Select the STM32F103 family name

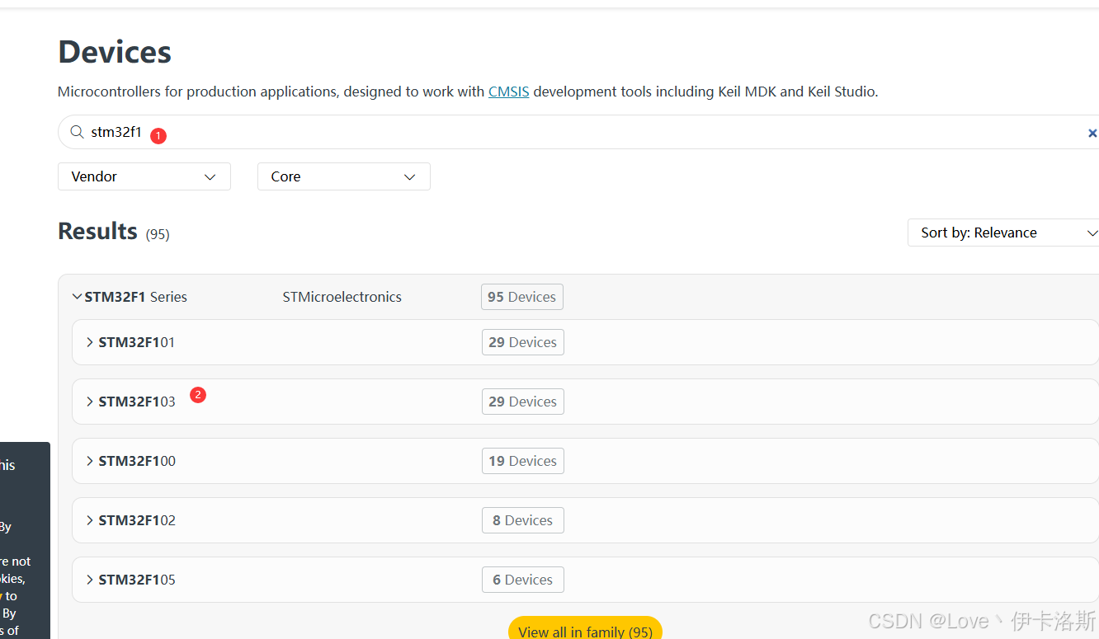click(137, 402)
